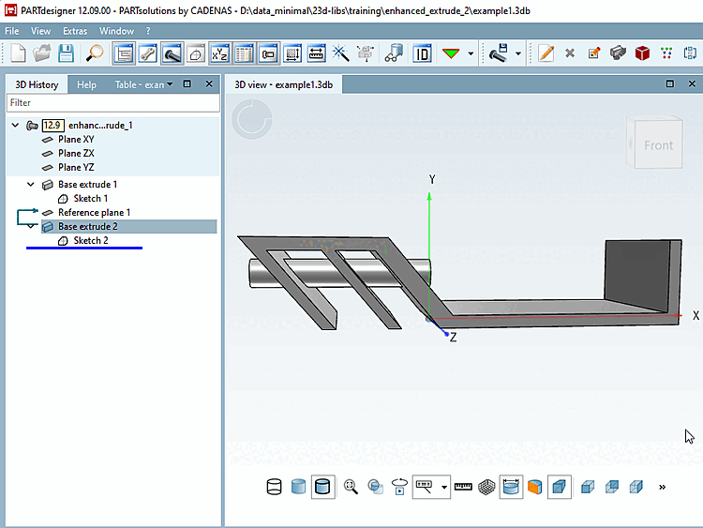The height and width of the screenshot is (528, 703).
Task: Toggle wireframe cylinder display mode
Action: 275,487
